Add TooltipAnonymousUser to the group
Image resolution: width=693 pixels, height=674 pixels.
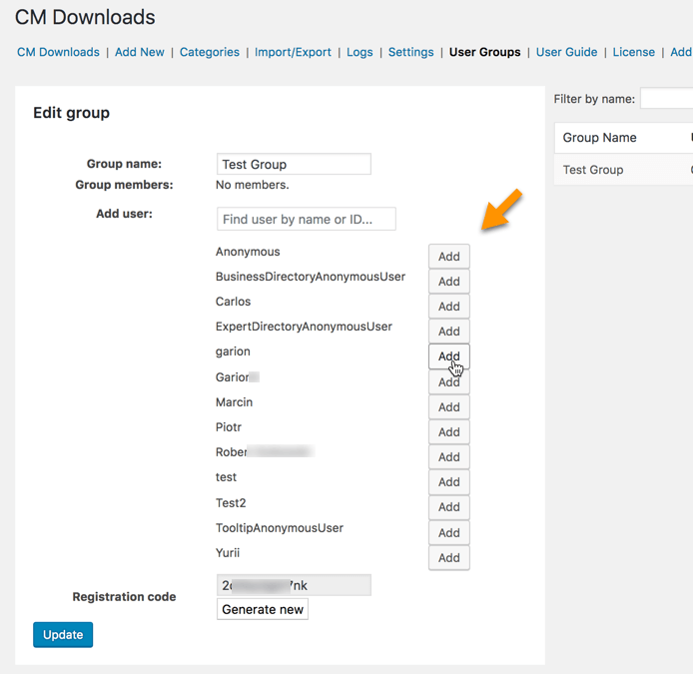[448, 532]
